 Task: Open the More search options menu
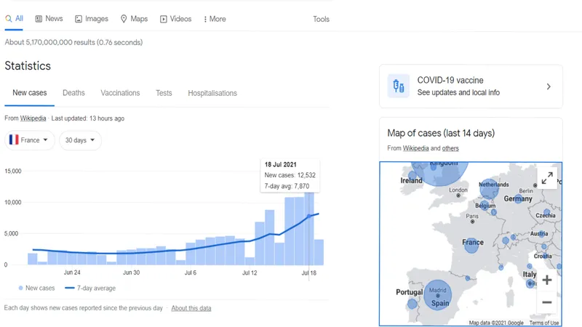point(215,19)
